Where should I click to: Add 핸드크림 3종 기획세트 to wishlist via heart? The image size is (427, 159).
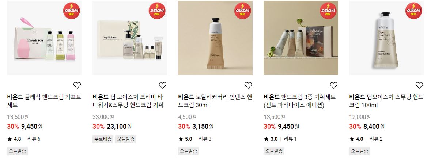pyautogui.click(x=333, y=85)
